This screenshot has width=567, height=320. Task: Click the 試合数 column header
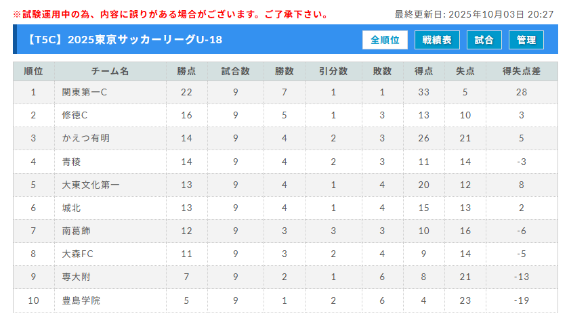pyautogui.click(x=235, y=72)
